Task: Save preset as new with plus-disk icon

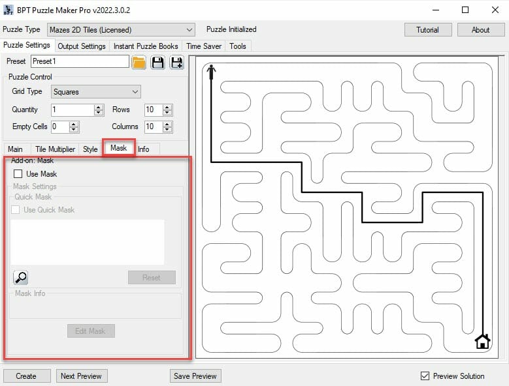Action: [177, 62]
